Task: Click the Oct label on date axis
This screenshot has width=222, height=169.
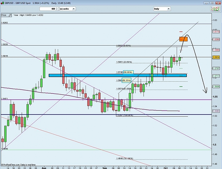Action: point(166,168)
